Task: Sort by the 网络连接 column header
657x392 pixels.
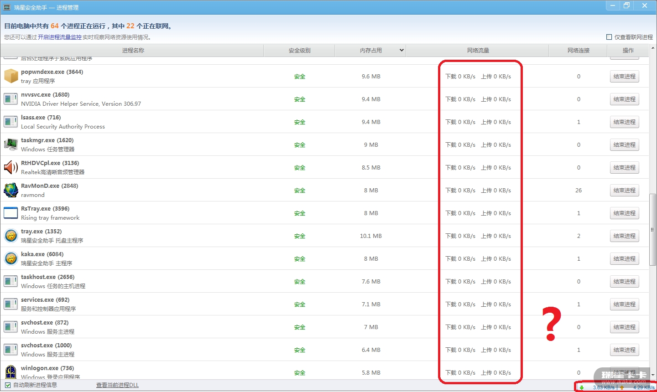Action: [578, 50]
